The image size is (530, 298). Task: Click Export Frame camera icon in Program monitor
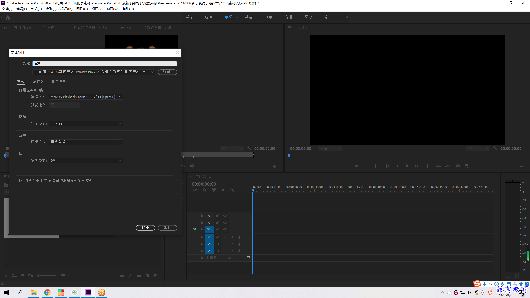point(458,166)
